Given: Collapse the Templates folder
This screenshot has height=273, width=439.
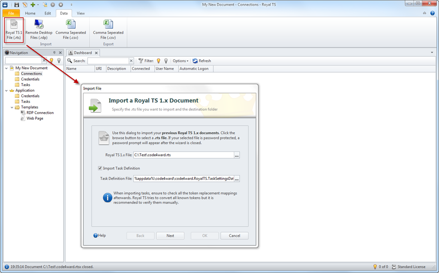Looking at the screenshot, I should click(12, 107).
